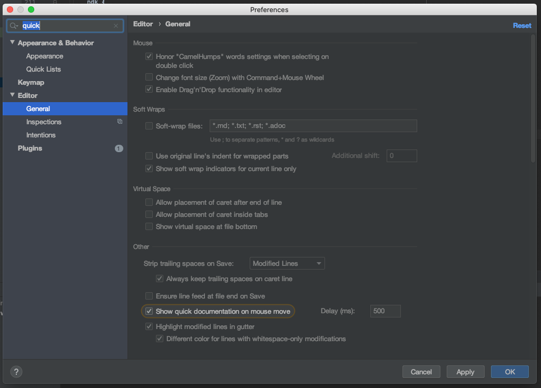Open the Keymap settings page
Screen dimensions: 541x388
(x=31, y=83)
